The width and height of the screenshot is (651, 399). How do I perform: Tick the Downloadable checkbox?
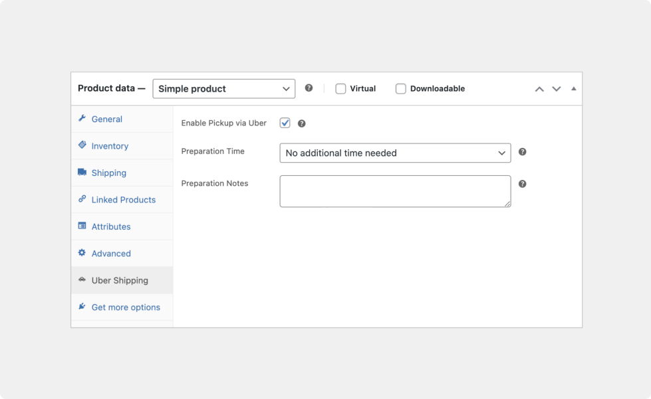coord(401,89)
